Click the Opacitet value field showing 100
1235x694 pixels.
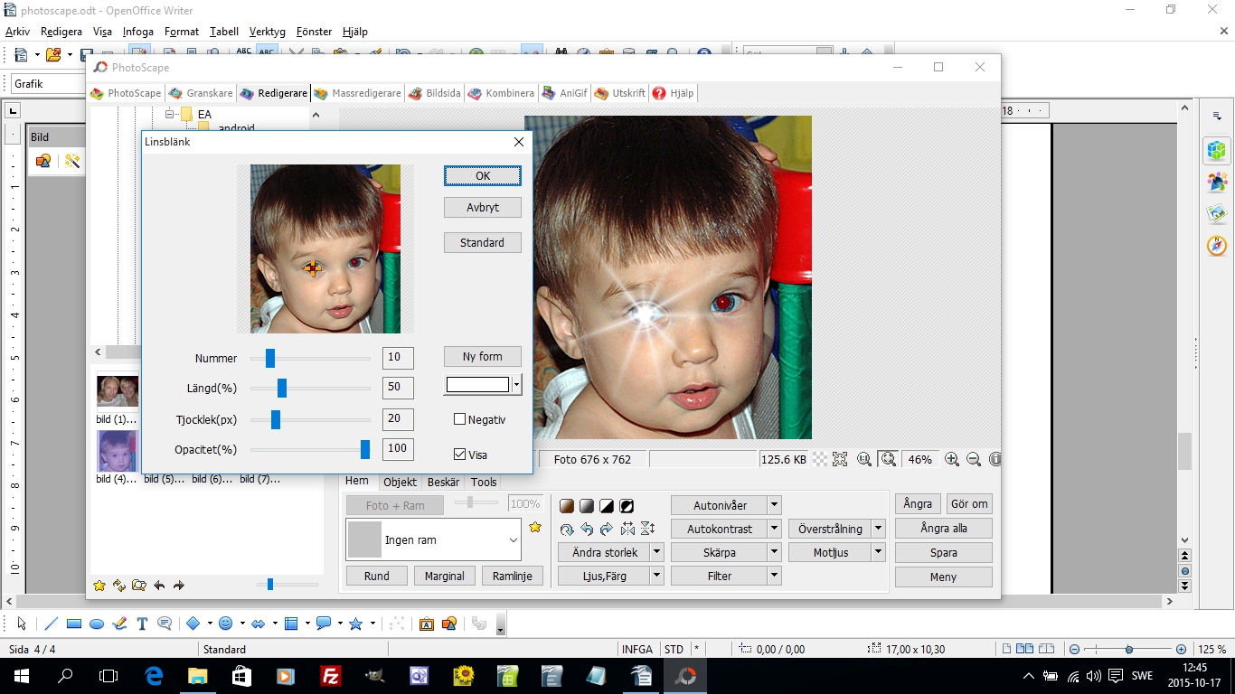click(x=398, y=448)
